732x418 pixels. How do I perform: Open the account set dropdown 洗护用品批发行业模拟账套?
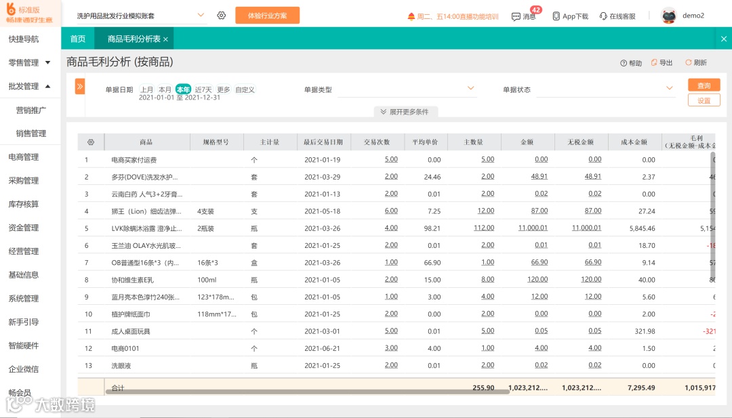140,16
